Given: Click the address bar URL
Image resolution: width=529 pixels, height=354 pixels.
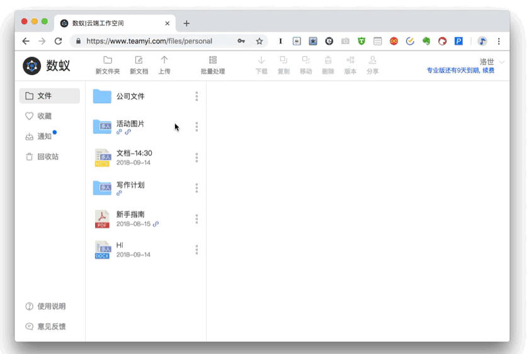Looking at the screenshot, I should point(149,41).
